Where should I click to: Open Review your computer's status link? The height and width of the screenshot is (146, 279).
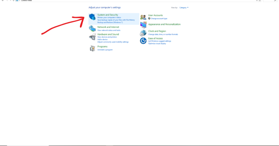click(110, 17)
